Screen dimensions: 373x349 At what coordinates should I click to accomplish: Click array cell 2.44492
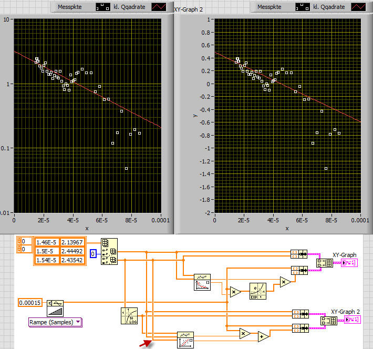pyautogui.click(x=72, y=251)
